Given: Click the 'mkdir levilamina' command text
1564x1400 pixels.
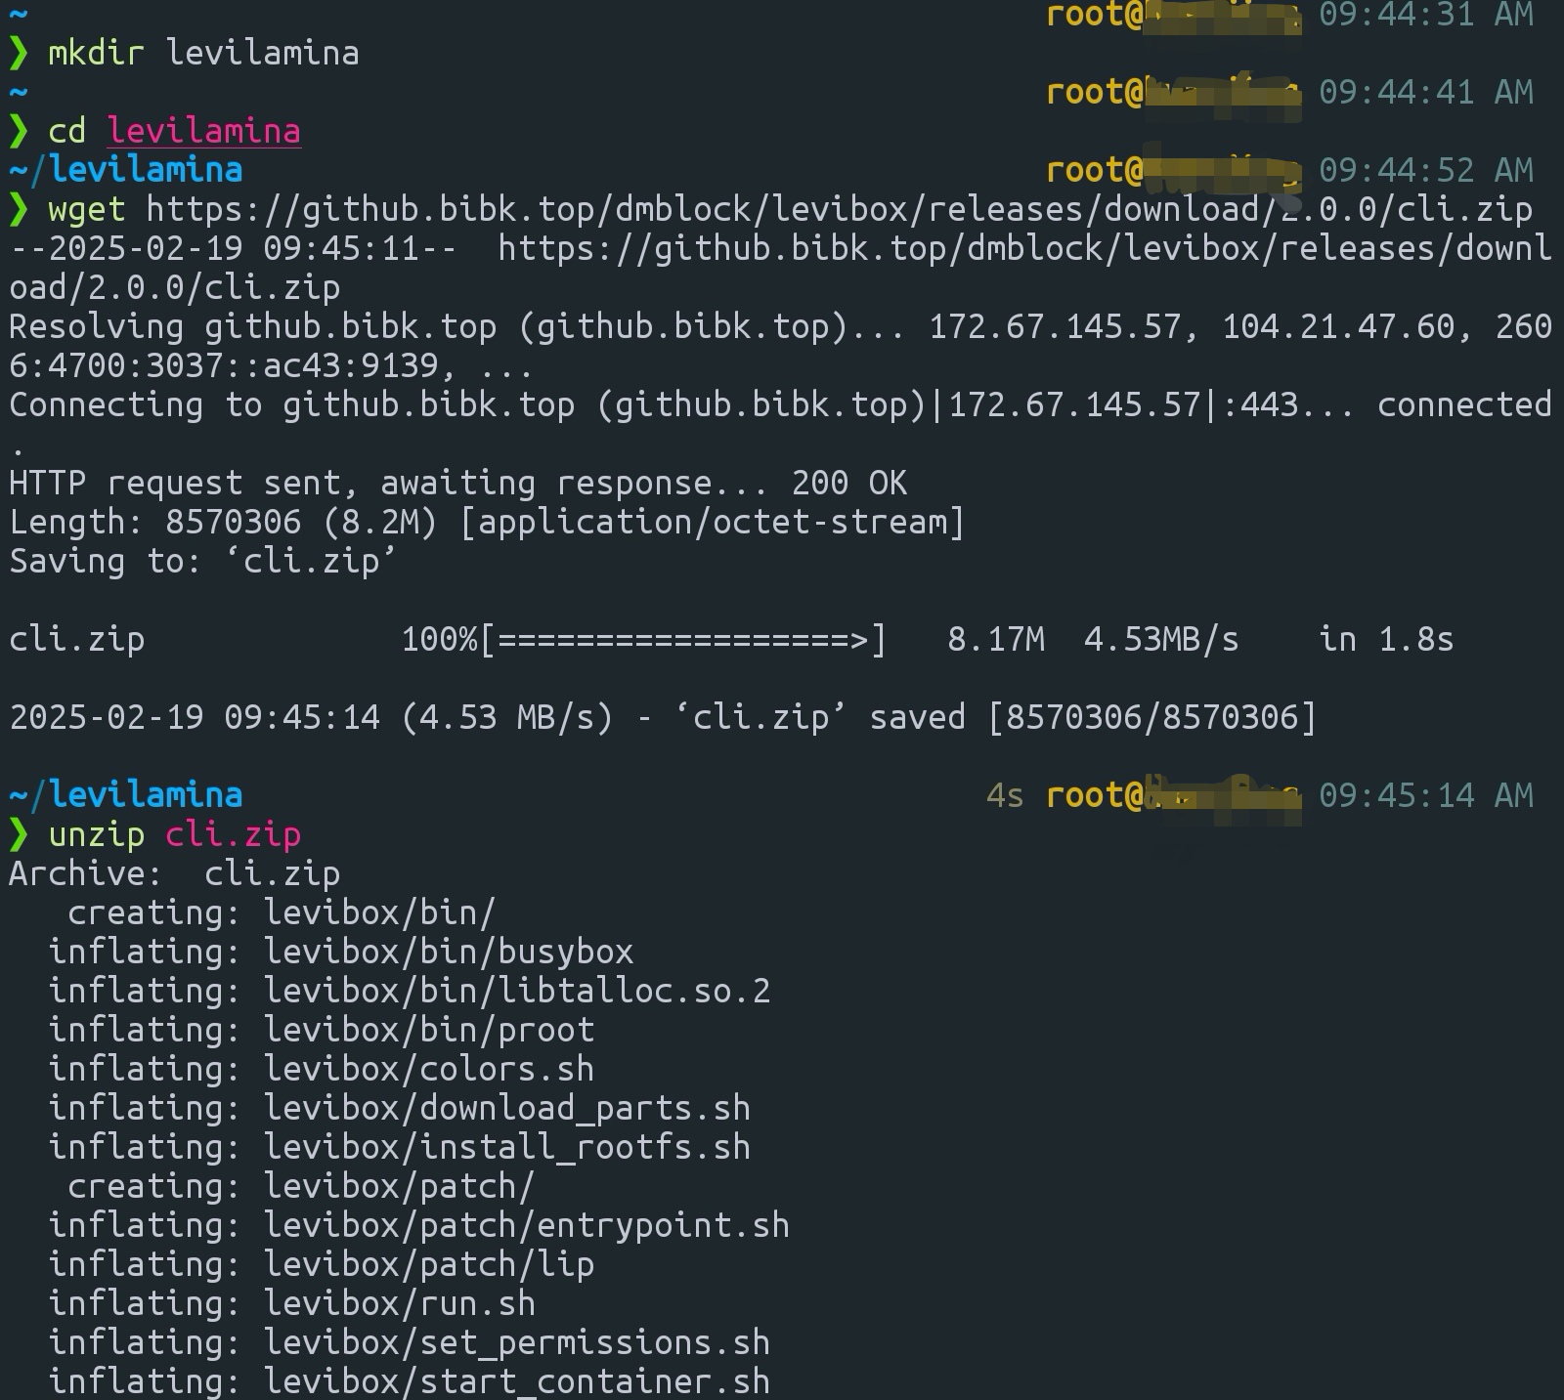Looking at the screenshot, I should (203, 53).
